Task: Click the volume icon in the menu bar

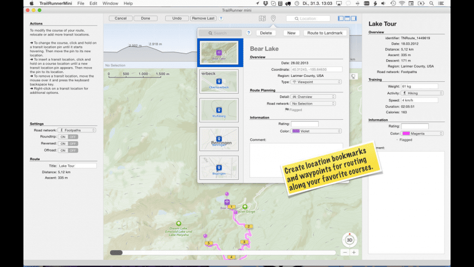Action: [384, 3]
